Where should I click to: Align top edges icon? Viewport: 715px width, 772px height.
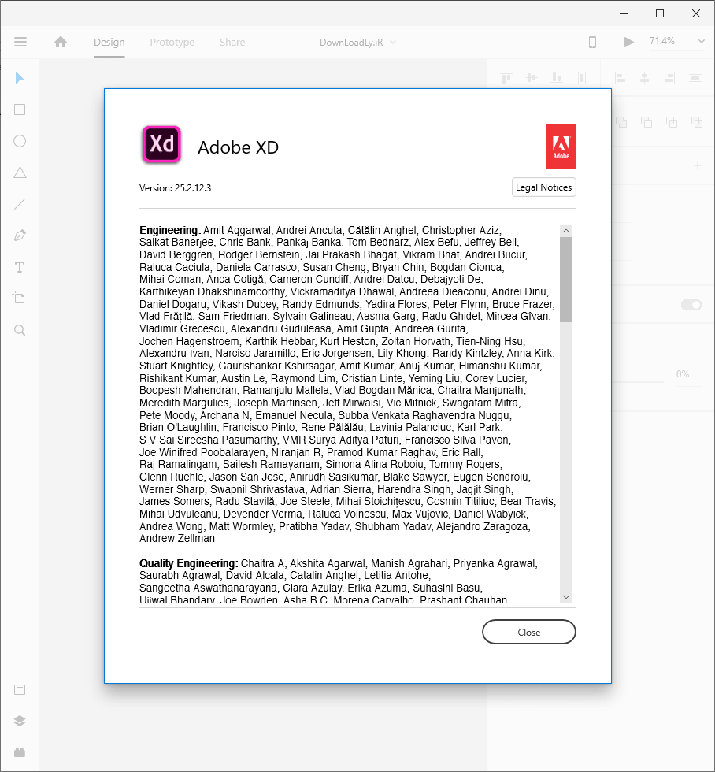click(506, 78)
